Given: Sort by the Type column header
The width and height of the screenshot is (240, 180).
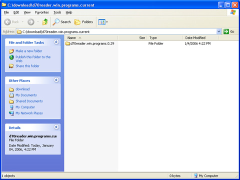Looking at the screenshot, I should pos(164,38).
